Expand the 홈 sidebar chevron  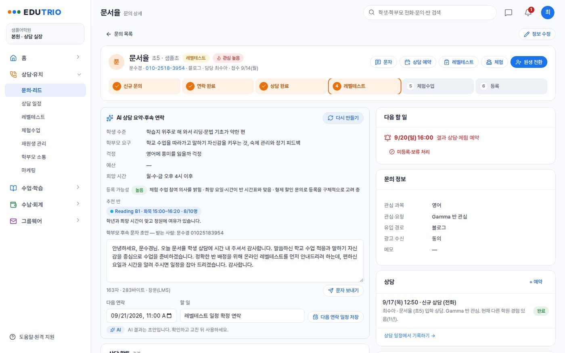click(78, 57)
